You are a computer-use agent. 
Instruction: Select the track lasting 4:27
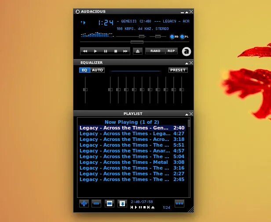(132, 133)
